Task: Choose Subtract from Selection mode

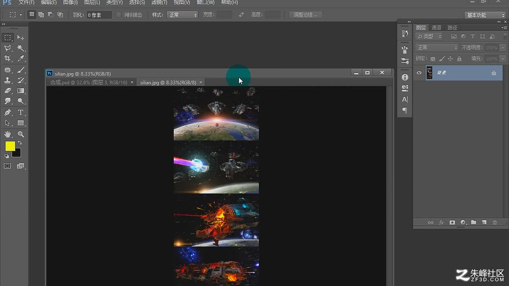Action: pos(51,15)
